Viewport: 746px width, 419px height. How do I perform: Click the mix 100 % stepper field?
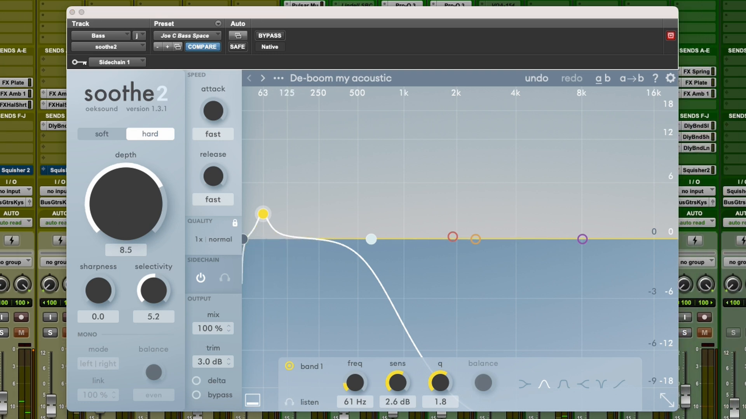[x=213, y=328]
